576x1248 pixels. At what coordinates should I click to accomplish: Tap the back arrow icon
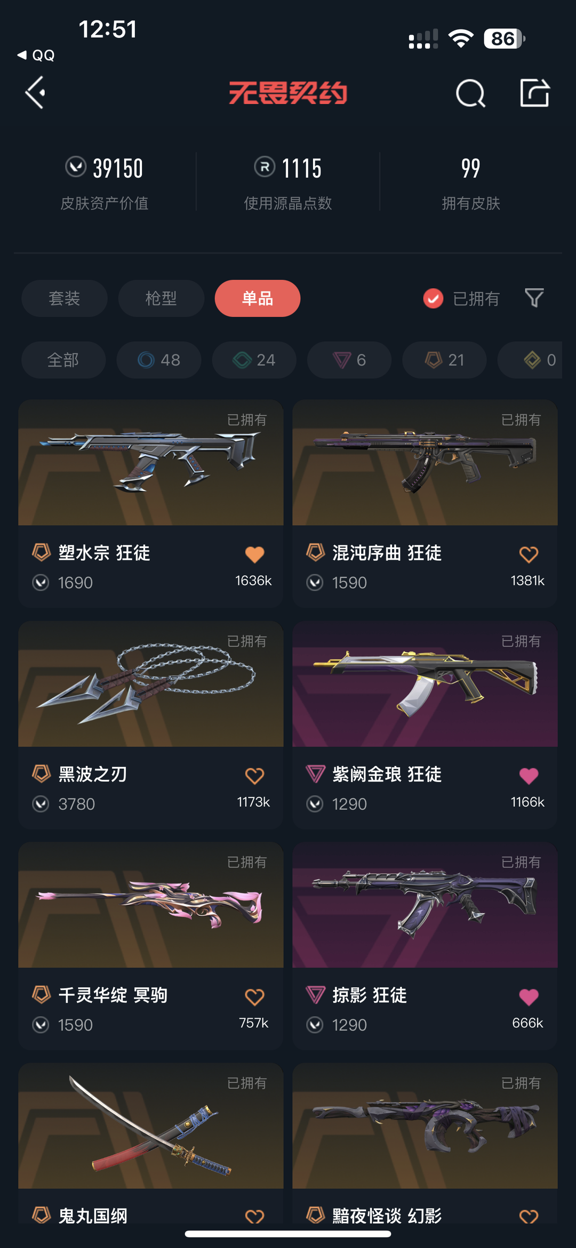pos(35,92)
